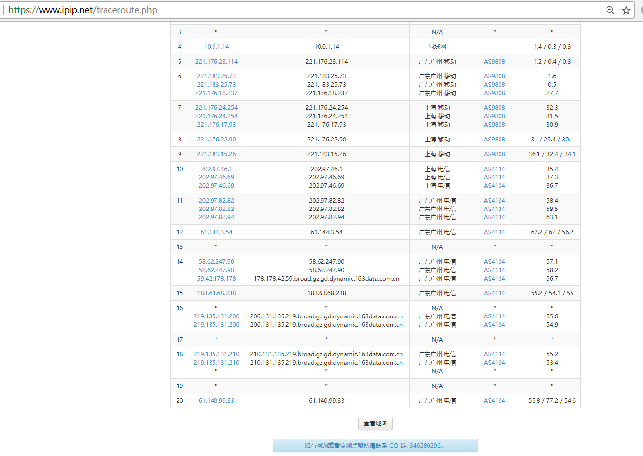
Task: Select the latency value 55.8 / 77.2 / 54.6
Action: tap(552, 401)
